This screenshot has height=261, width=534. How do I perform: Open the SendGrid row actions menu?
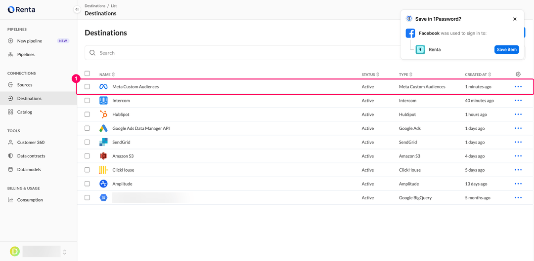(x=518, y=142)
